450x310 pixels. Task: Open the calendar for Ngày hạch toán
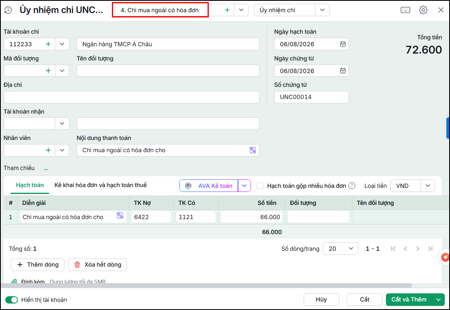[x=343, y=44]
